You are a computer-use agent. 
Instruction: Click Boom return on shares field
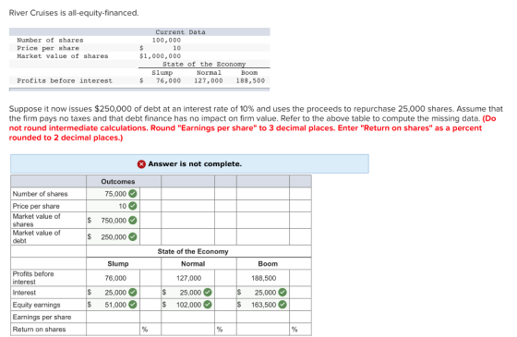[x=263, y=329]
